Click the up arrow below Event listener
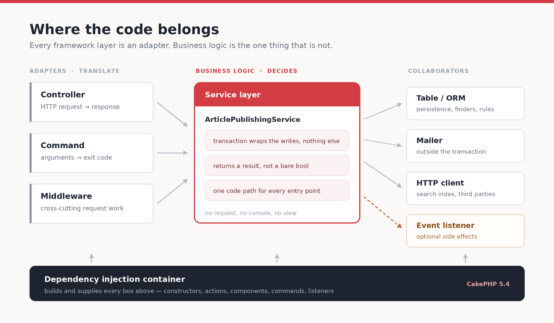554x323 pixels. click(x=465, y=258)
